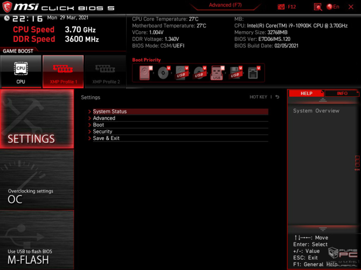Toggle XMP Profile 1 memory setting
This screenshot has height=270, width=361.
click(63, 72)
